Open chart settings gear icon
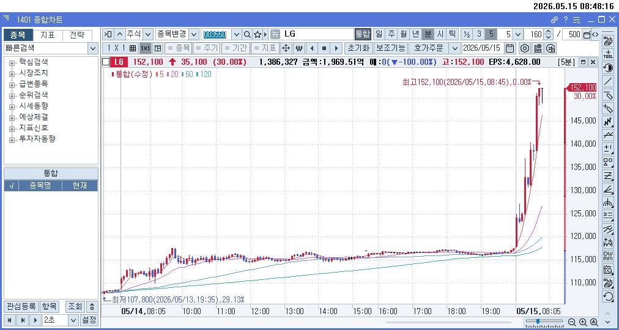 [524, 48]
